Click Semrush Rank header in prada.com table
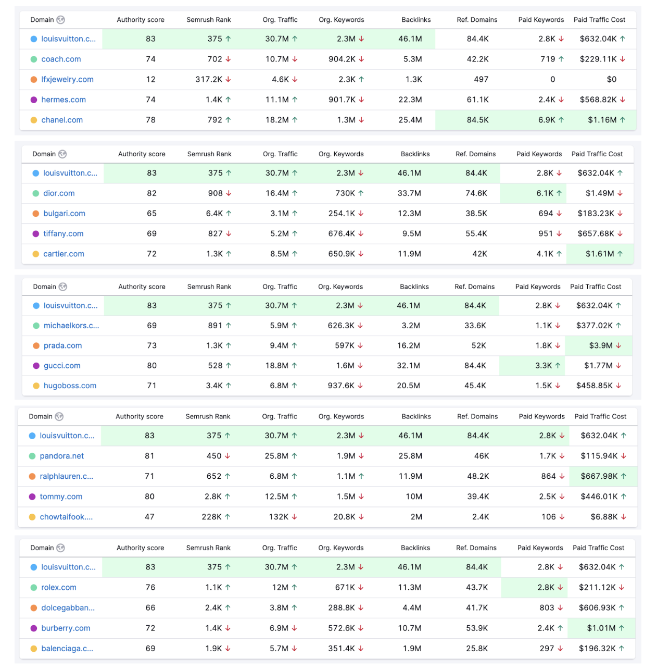This screenshot has height=670, width=657. coord(209,287)
